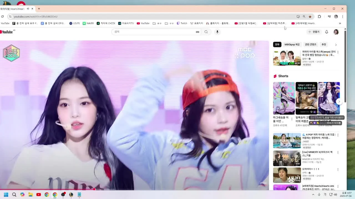355x199 pixels.
Task: Click the install app icon in address bar
Action: click(298, 17)
